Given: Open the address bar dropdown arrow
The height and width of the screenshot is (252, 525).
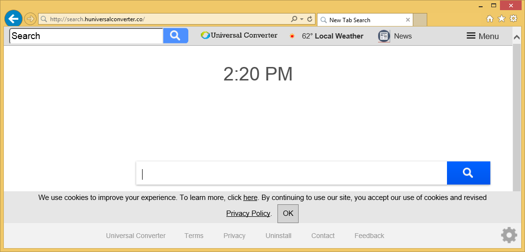Looking at the screenshot, I should click(x=302, y=19).
